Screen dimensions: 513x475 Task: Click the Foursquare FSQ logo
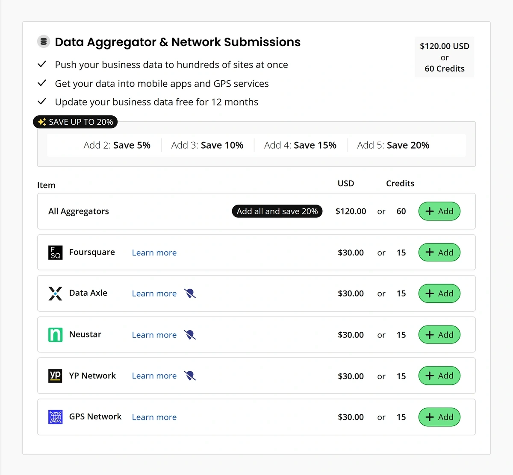coord(56,252)
